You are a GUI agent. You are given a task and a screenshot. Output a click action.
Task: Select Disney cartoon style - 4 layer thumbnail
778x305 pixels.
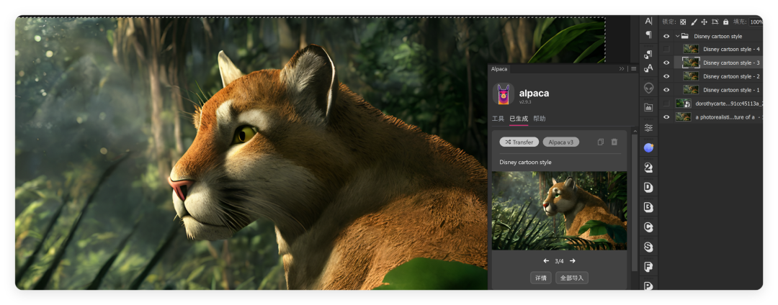pyautogui.click(x=691, y=49)
